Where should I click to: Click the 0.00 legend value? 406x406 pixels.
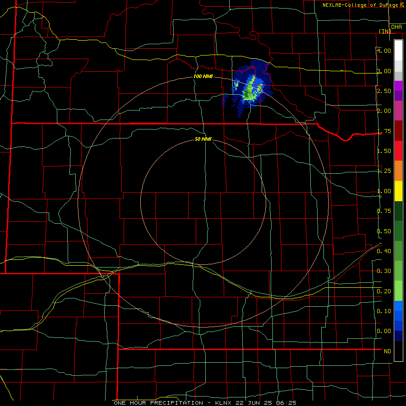384,331
